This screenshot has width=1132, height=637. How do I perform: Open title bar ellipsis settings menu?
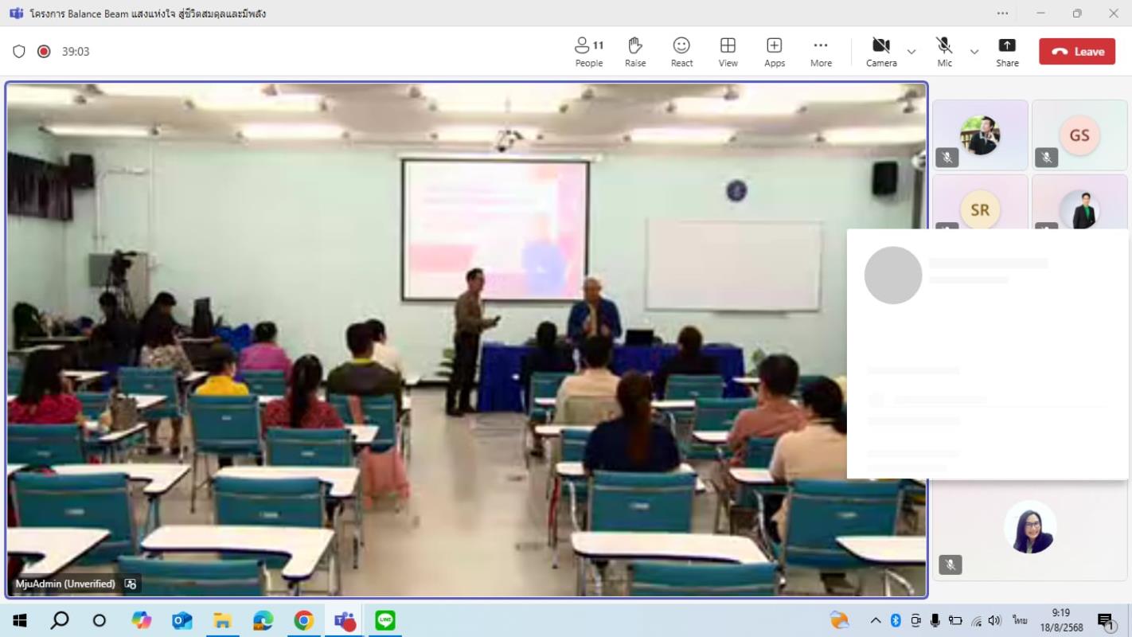click(1002, 14)
